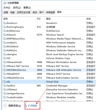Screen dimensions: 96x110
Task: Open the 打开服务 link
Action: click(32, 106)
